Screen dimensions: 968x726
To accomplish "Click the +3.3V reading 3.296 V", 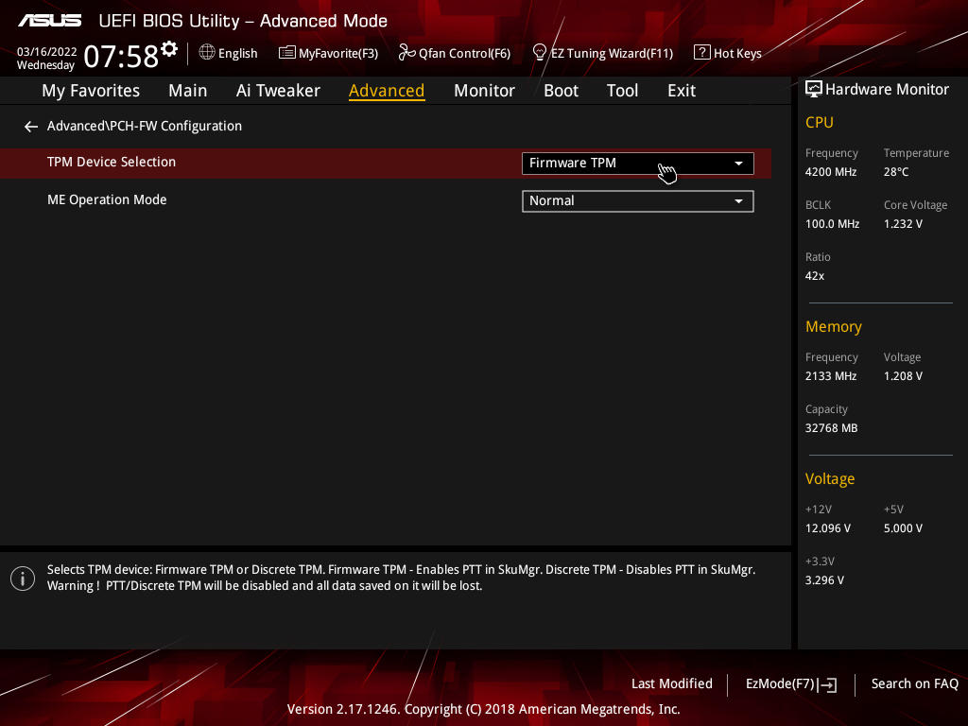I will click(824, 580).
